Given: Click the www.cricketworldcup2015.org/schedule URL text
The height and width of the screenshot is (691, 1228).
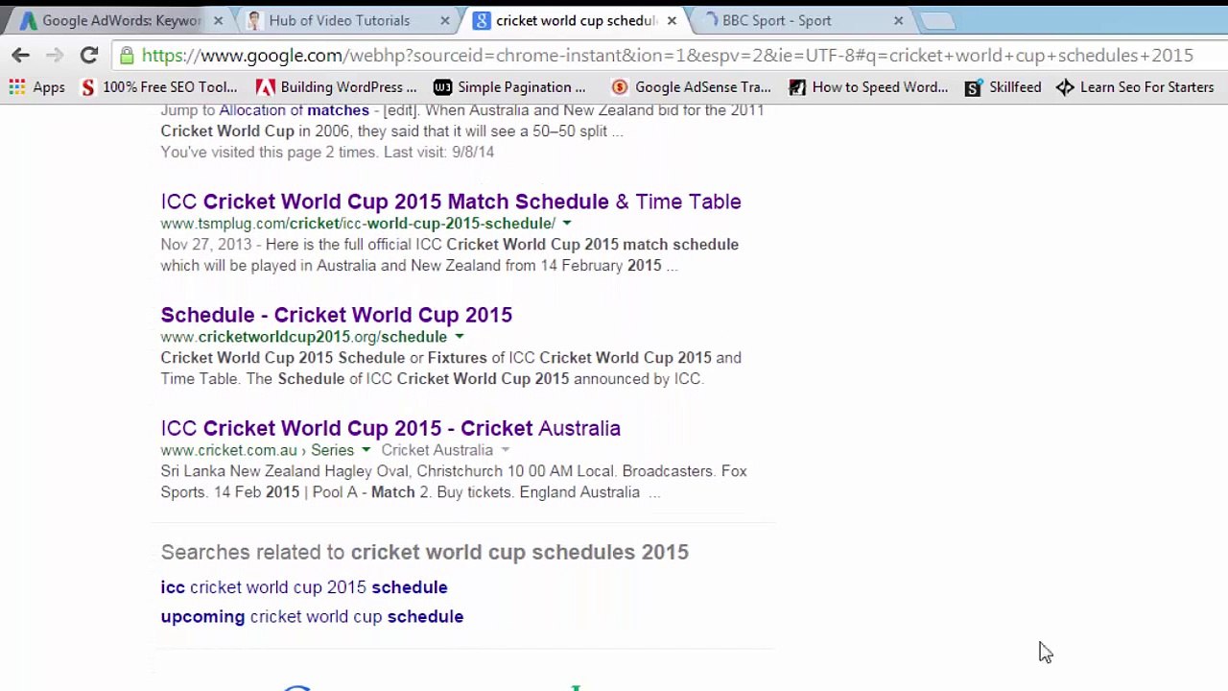Looking at the screenshot, I should pos(304,337).
